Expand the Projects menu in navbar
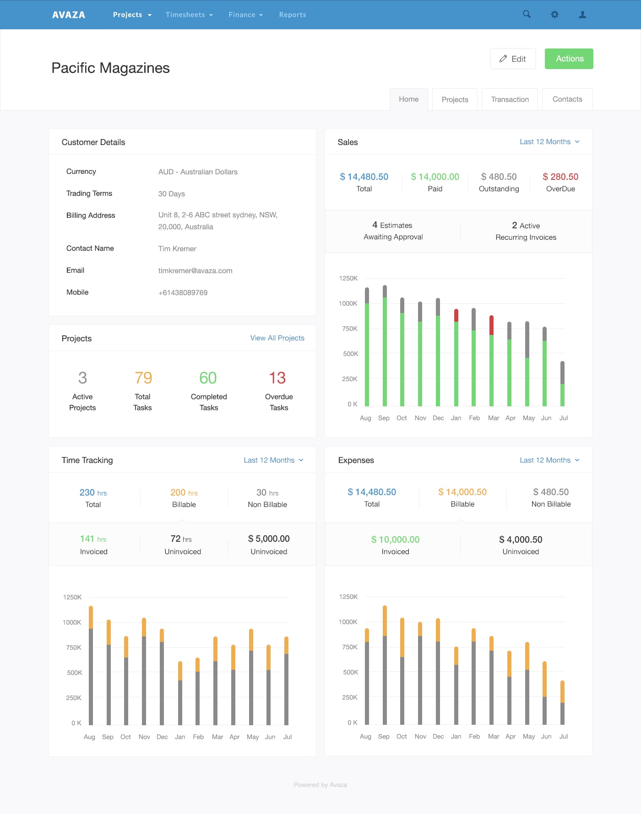The width and height of the screenshot is (641, 814). (132, 15)
